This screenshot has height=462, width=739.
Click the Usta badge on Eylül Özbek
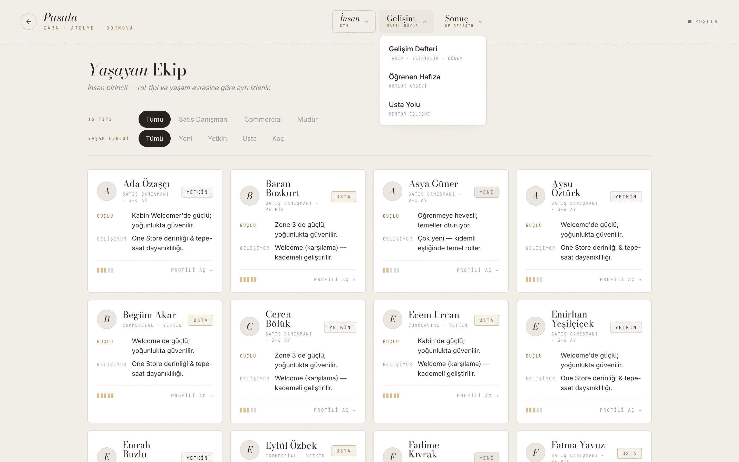344,451
